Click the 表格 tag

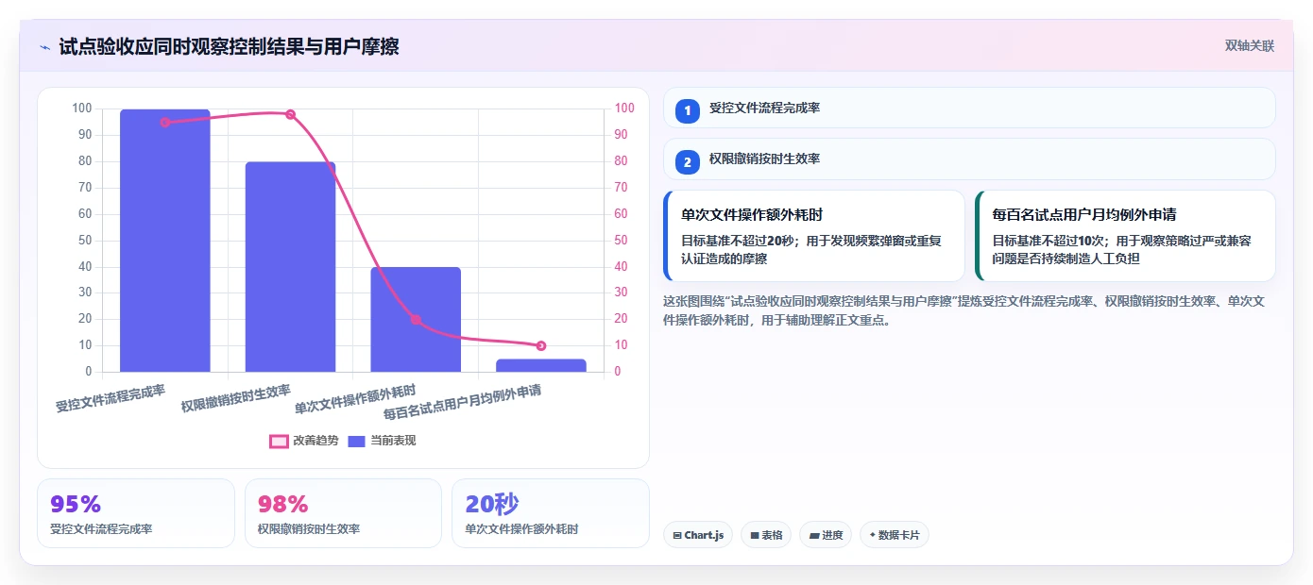click(x=766, y=535)
